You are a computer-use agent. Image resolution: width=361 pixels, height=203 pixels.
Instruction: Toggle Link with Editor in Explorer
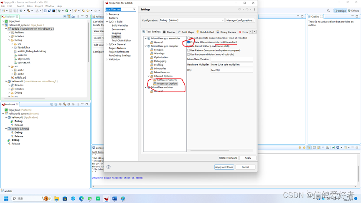[x=69, y=17]
